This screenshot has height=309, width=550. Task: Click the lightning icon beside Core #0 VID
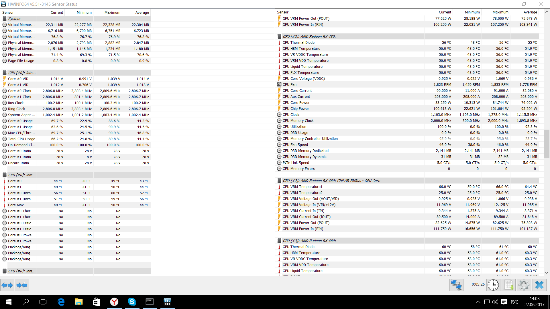click(x=5, y=79)
